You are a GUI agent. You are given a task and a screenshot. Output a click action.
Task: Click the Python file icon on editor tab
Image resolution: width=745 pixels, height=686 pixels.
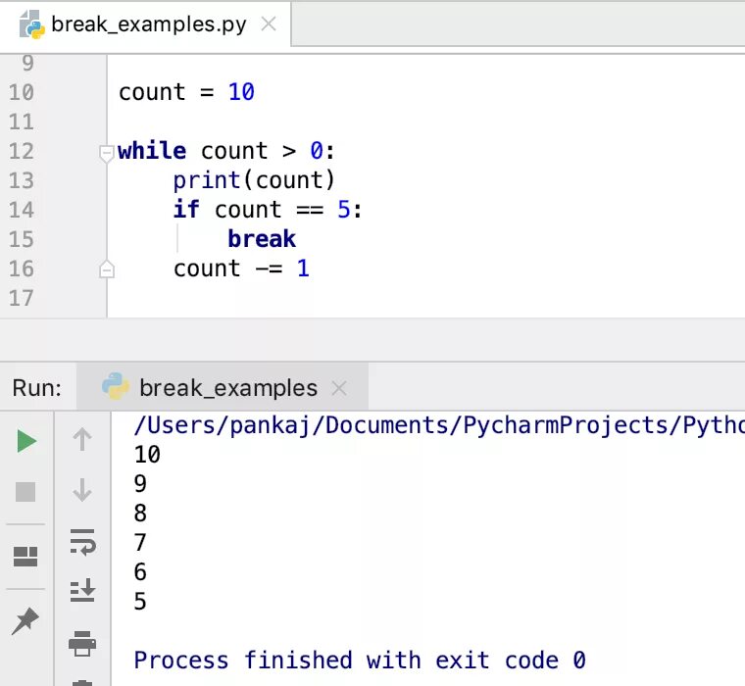(x=31, y=24)
